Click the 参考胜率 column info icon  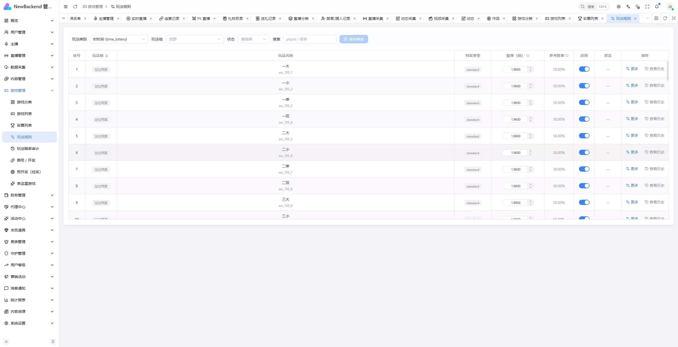point(567,56)
